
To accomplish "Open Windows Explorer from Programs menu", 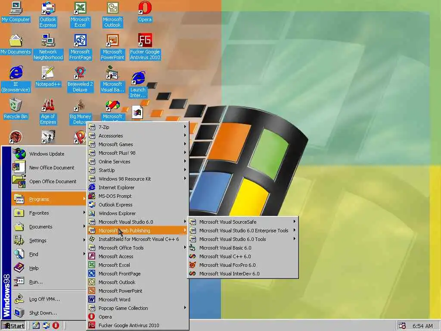I will click(x=138, y=213).
